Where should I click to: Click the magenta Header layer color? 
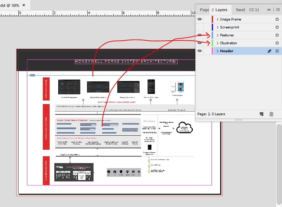[x=212, y=51]
